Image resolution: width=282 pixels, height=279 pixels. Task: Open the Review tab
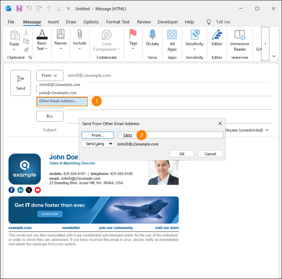click(x=144, y=22)
